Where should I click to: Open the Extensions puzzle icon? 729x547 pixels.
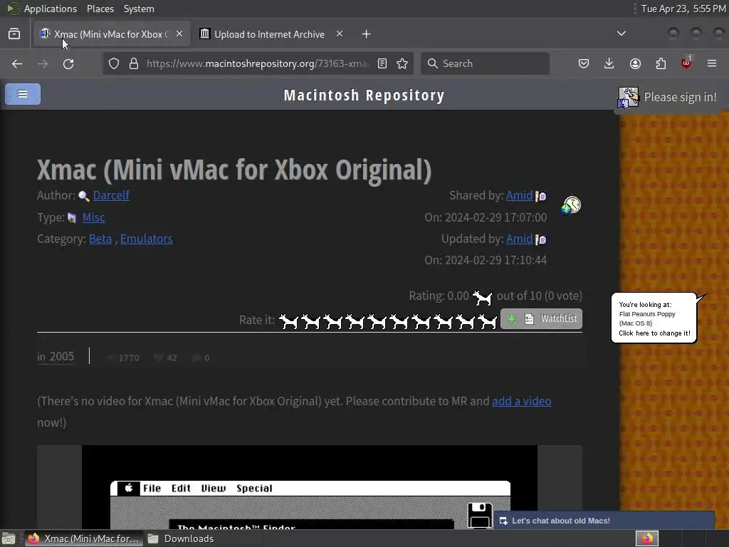[661, 63]
